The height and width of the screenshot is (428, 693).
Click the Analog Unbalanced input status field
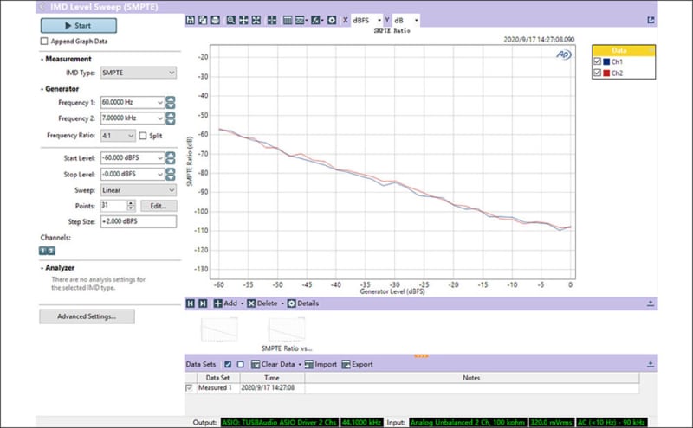pos(468,422)
